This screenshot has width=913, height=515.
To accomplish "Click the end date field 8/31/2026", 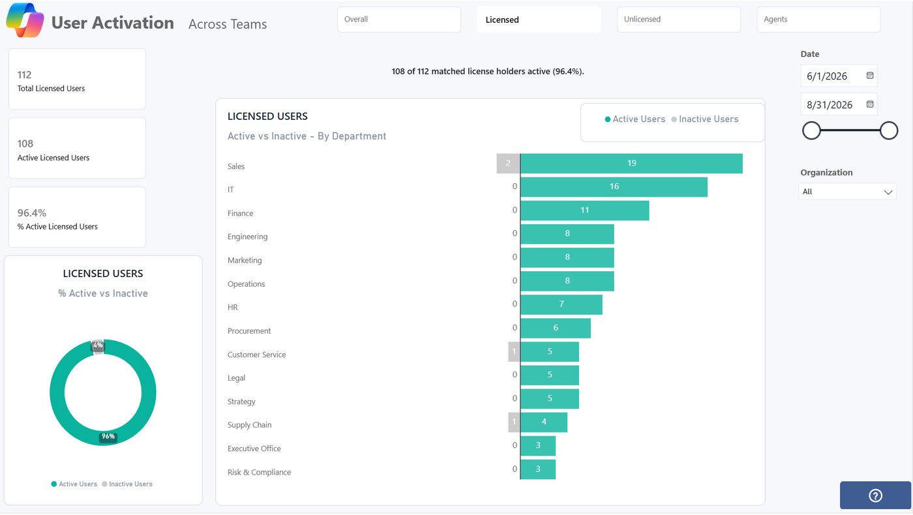I will coord(839,104).
